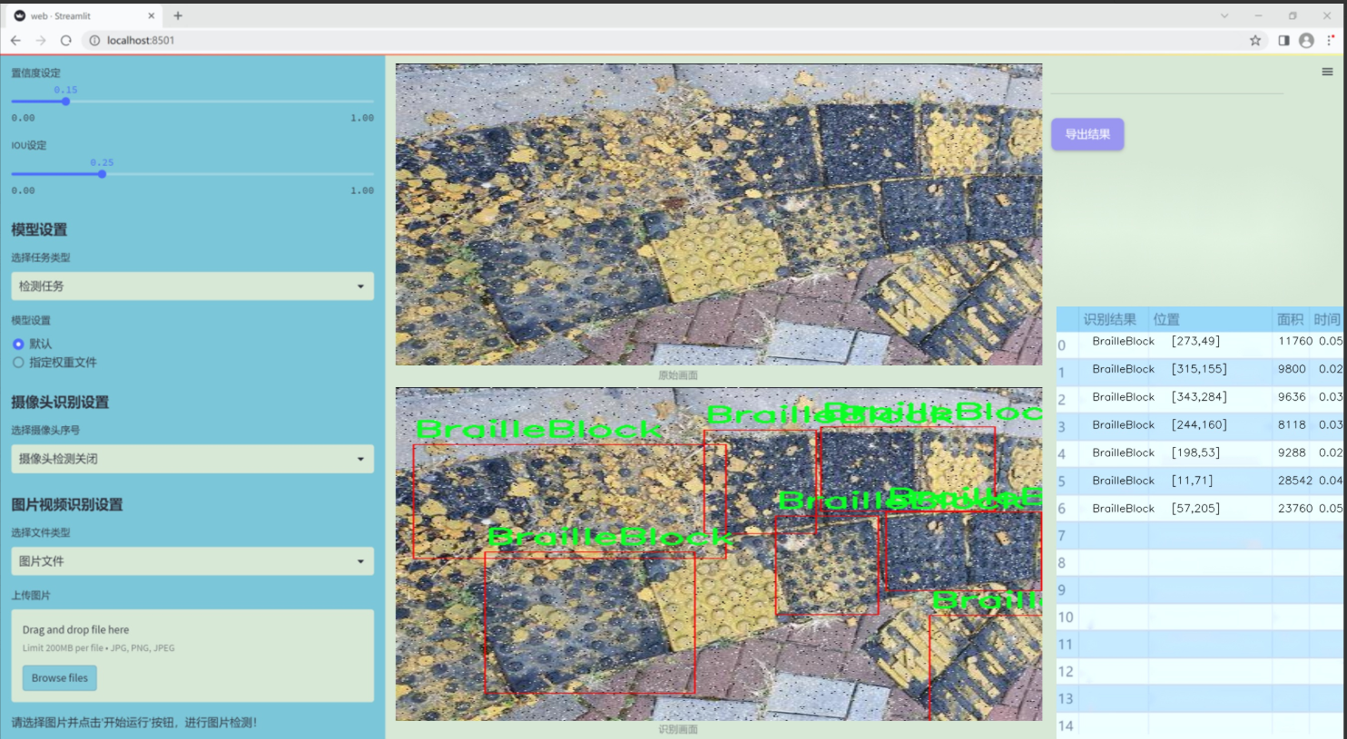Click the 时间 column header

tap(1326, 319)
